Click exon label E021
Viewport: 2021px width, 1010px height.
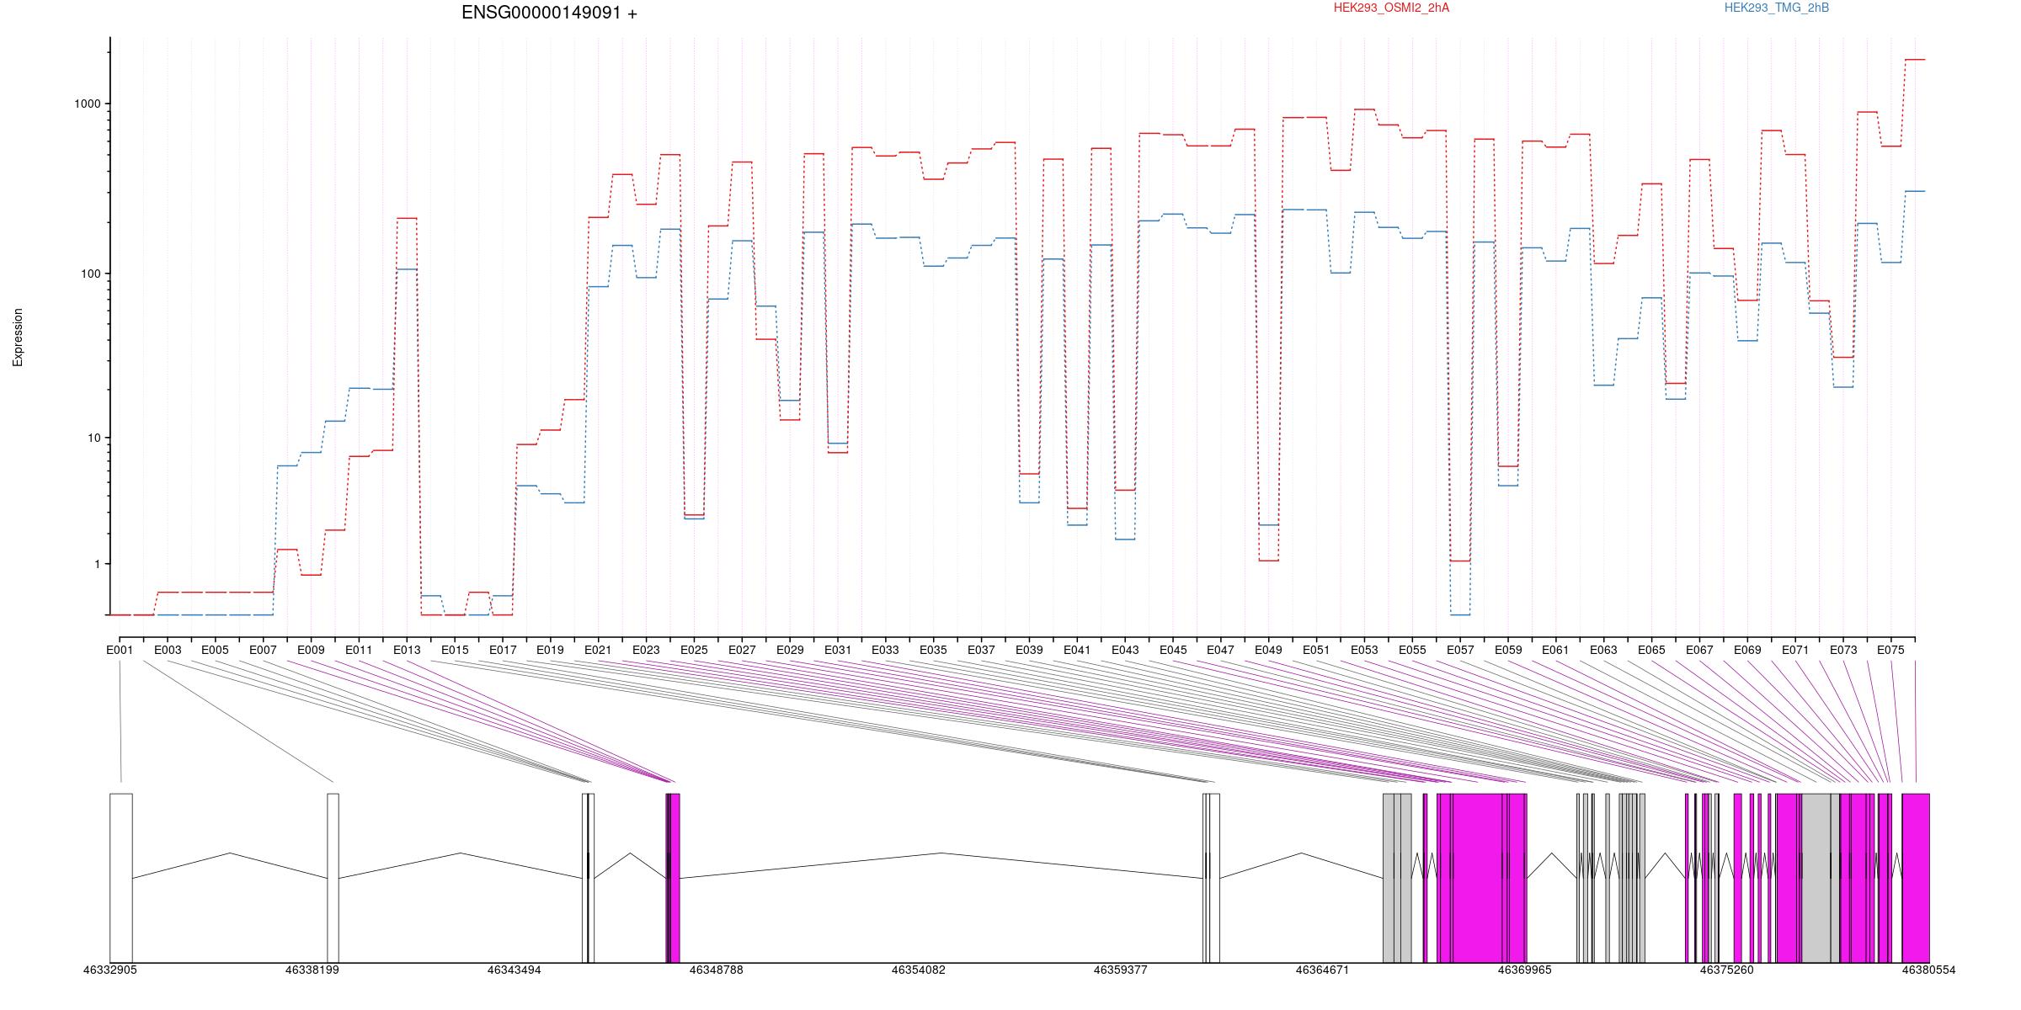click(598, 650)
